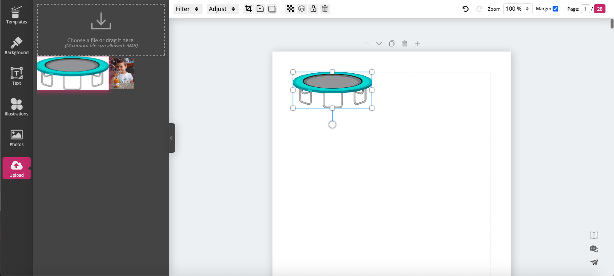Screen dimensions: 614x276
Task: Open the Photos panel
Action: pyautogui.click(x=16, y=137)
